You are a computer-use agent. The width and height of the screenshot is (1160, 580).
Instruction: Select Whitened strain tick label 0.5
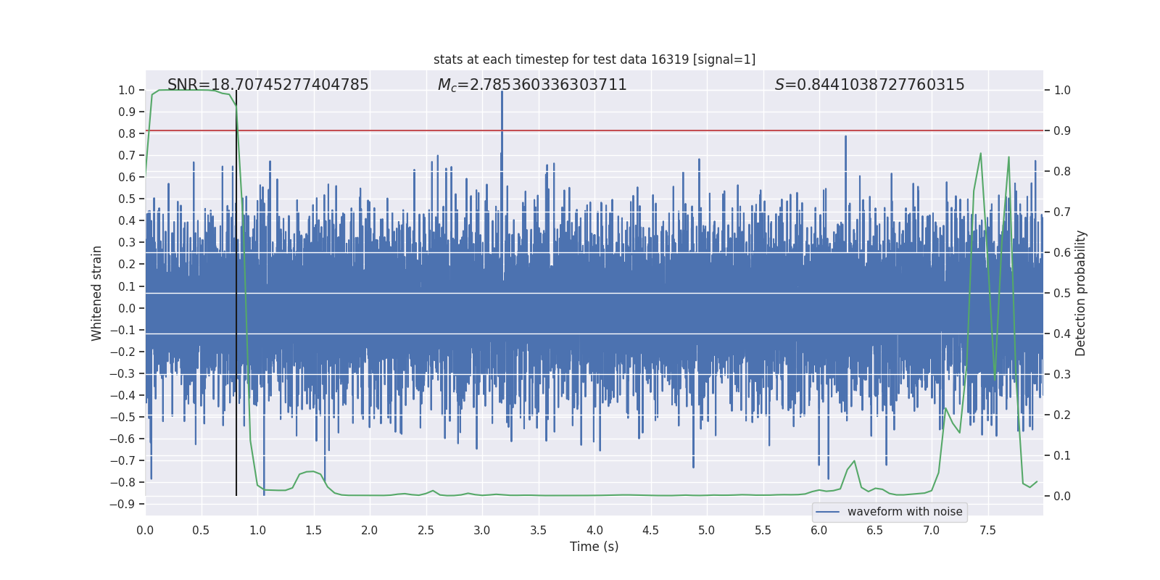click(x=127, y=199)
